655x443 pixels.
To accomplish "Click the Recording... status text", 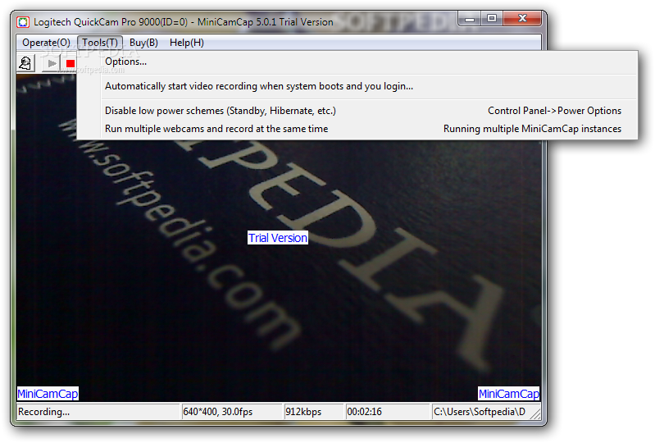I will click(x=44, y=412).
